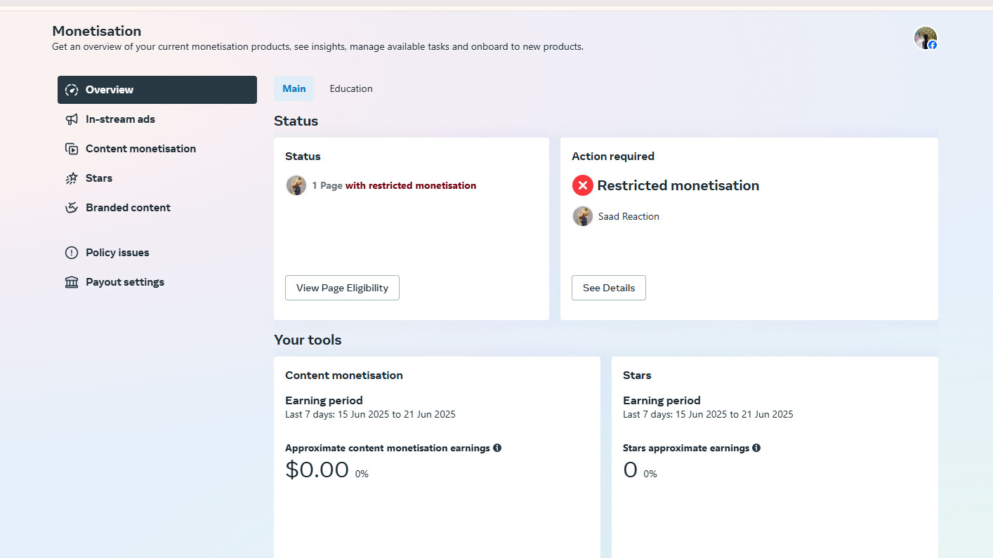The height and width of the screenshot is (558, 993).
Task: Open In-stream ads section
Action: point(157,119)
